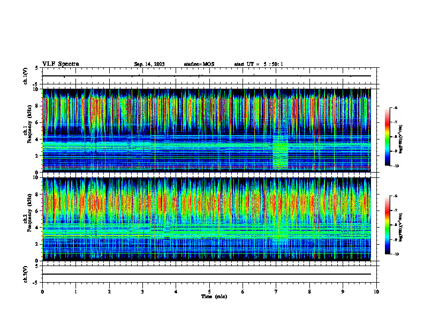Viewport: 424px width, 327px height.
Task: Click the ch.3 waveform trace line
Action: coord(207,274)
